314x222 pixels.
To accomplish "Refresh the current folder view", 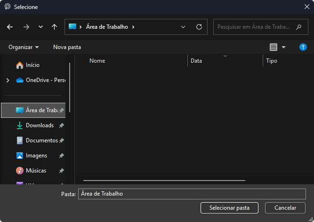I will click(199, 27).
